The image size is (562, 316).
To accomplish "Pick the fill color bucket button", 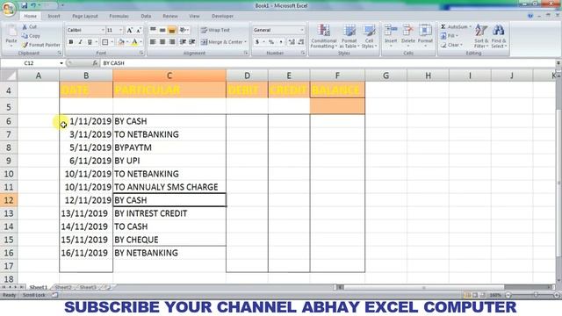I will click(121, 42).
